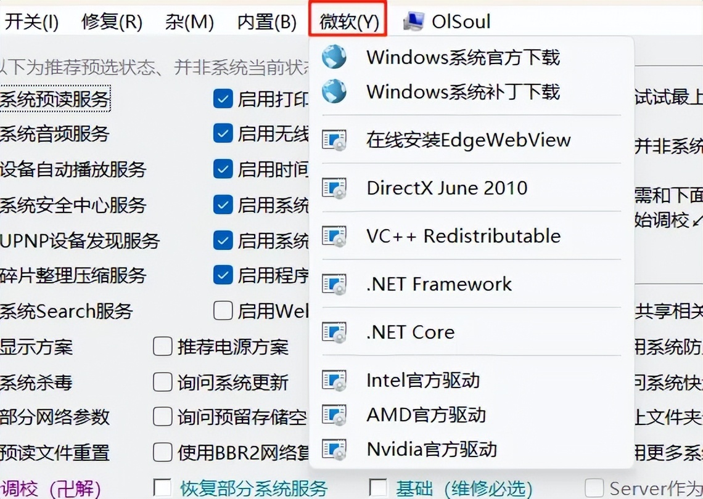Uncheck the 启用程序 checkbox

pyautogui.click(x=223, y=275)
